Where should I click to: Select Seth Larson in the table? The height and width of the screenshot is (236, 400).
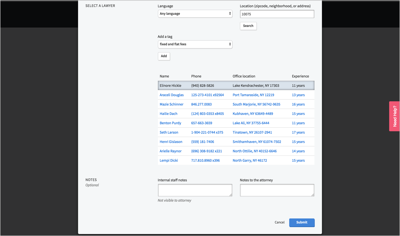[169, 132]
